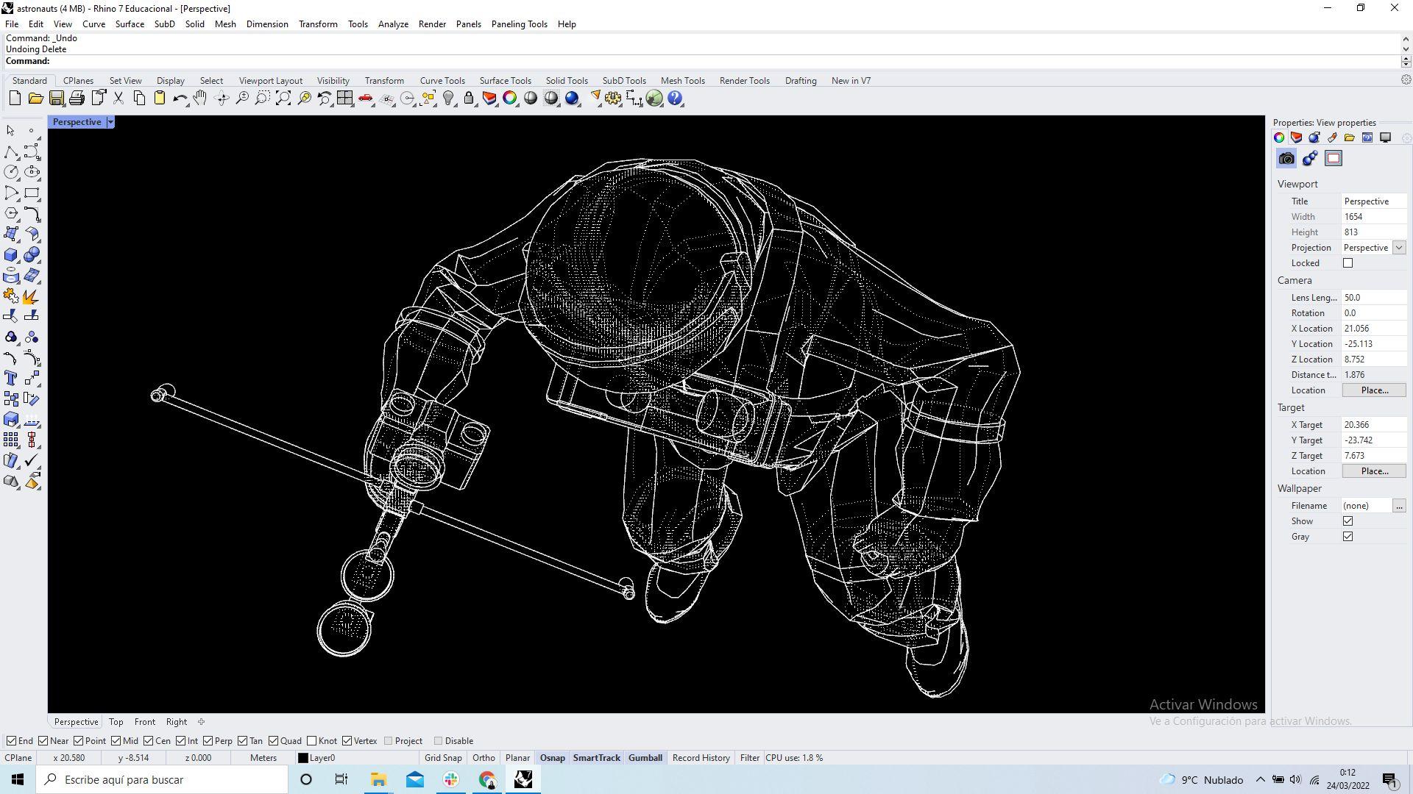Select the arrow pointer Select tool

10,131
